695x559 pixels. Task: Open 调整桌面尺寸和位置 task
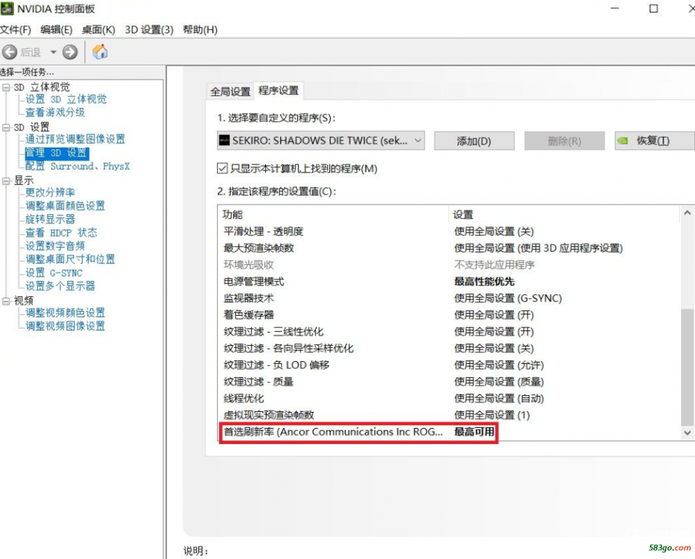point(70,259)
